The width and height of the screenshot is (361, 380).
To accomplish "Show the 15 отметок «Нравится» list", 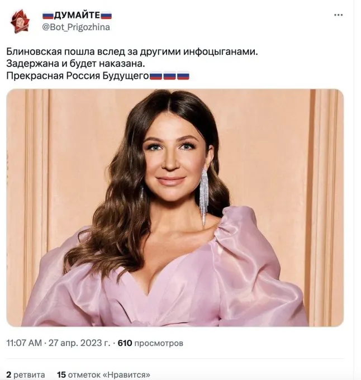I will [x=103, y=374].
